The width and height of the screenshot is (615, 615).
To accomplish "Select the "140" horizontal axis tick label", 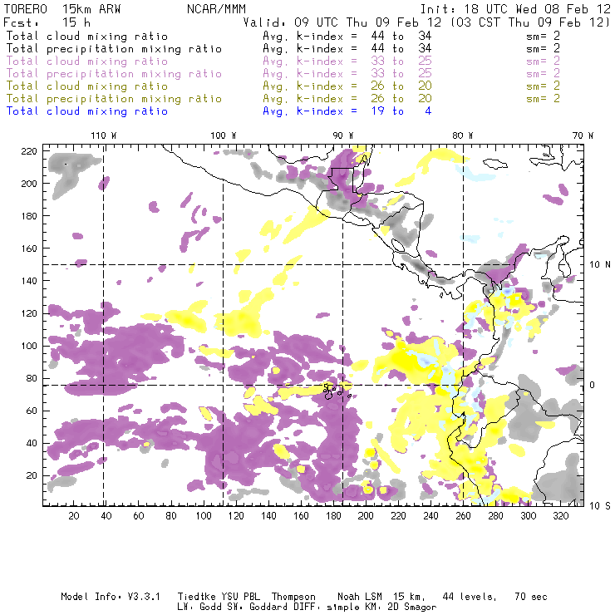I will 268,516.
